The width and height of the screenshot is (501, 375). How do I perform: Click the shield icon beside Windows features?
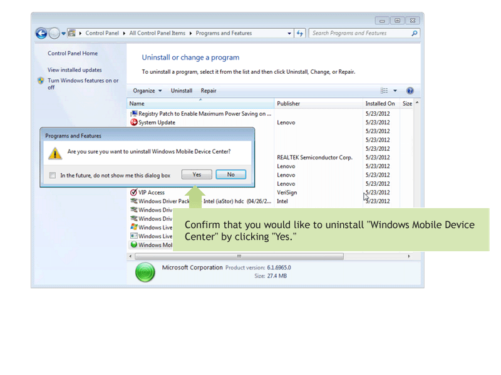41,81
